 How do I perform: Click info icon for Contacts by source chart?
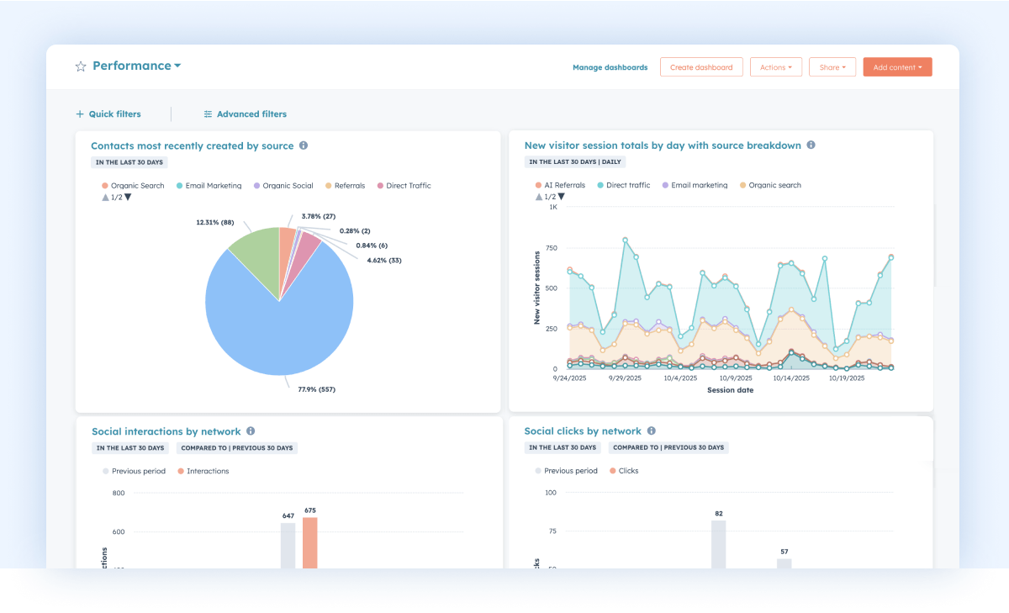coord(304,145)
